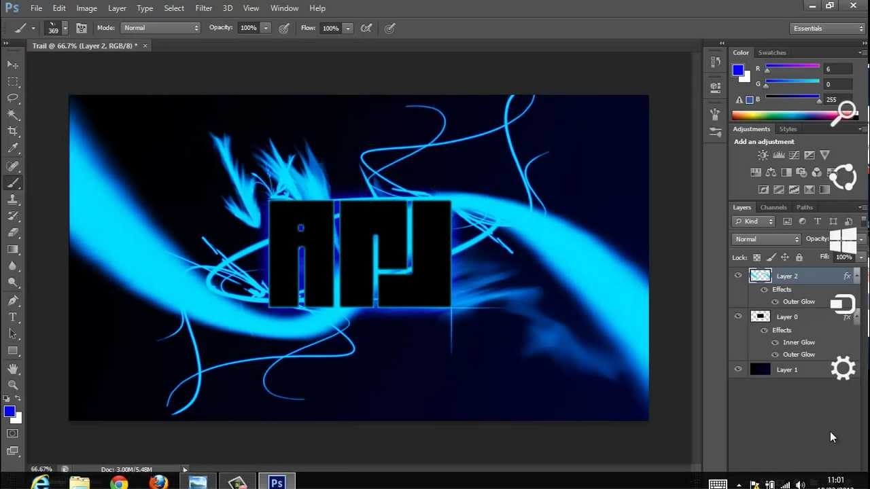Viewport: 870px width, 489px height.
Task: Toggle the Brush panel button in options bar
Action: pyautogui.click(x=81, y=28)
